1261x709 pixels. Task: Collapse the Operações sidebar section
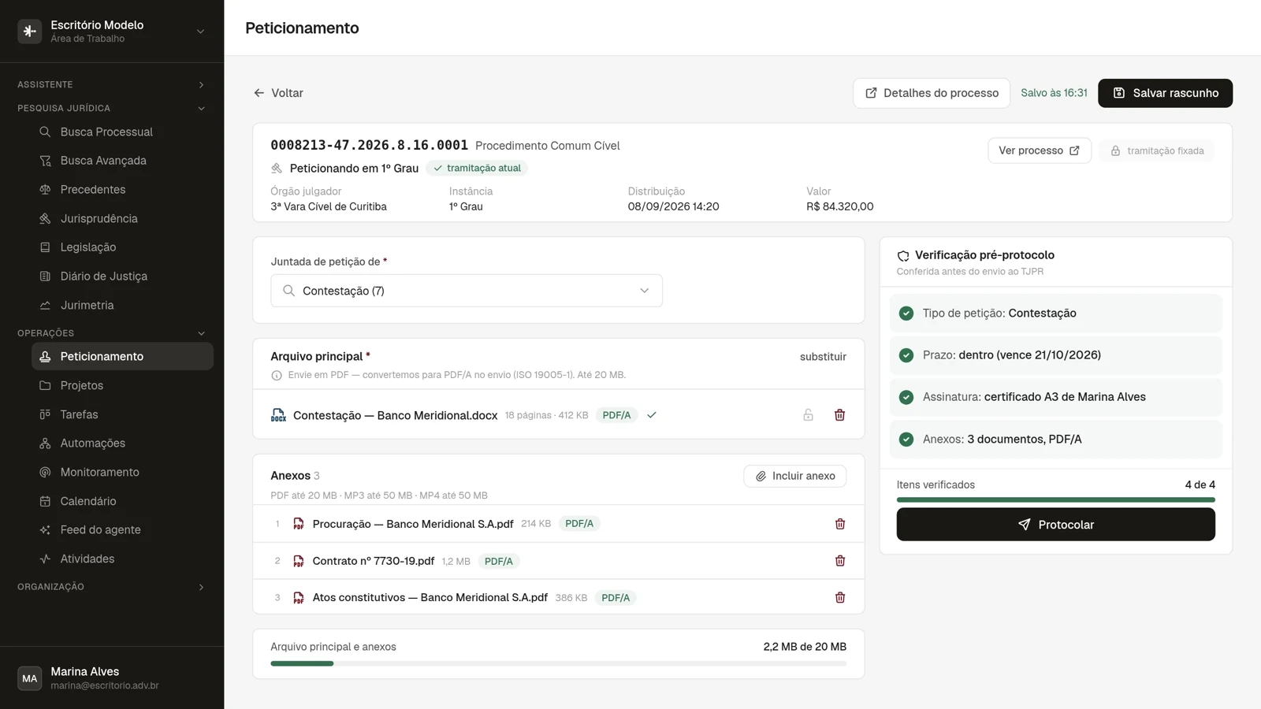pyautogui.click(x=111, y=333)
